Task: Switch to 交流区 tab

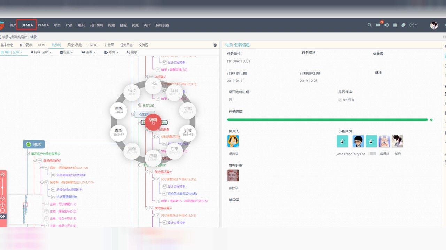Action: click(x=144, y=45)
